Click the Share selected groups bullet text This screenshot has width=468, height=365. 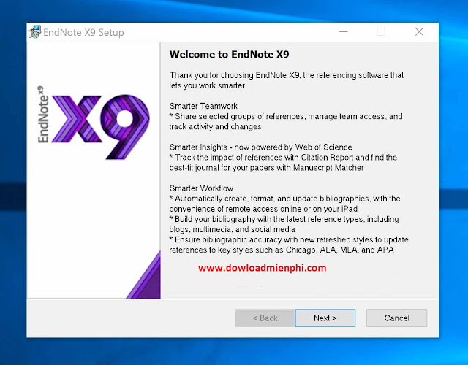click(x=285, y=121)
